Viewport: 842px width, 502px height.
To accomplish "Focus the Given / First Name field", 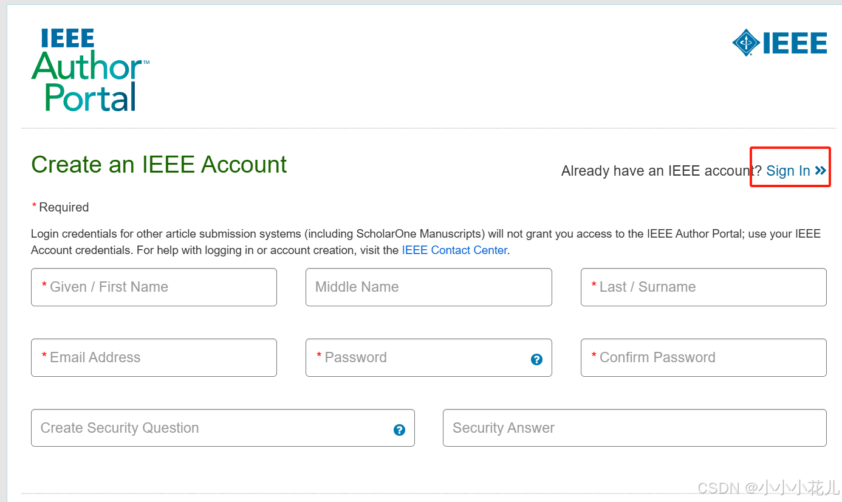I will click(154, 287).
